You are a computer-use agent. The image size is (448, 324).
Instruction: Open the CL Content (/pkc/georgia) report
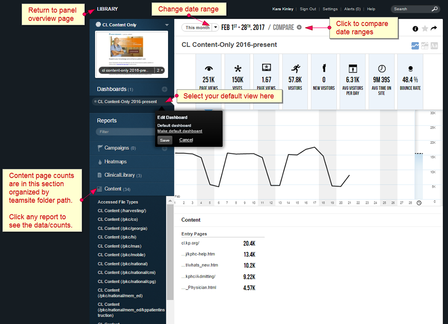(122, 228)
